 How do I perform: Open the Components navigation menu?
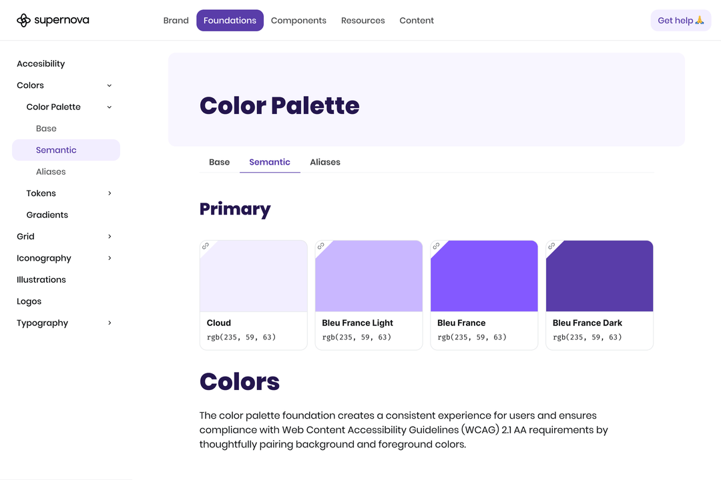point(298,20)
